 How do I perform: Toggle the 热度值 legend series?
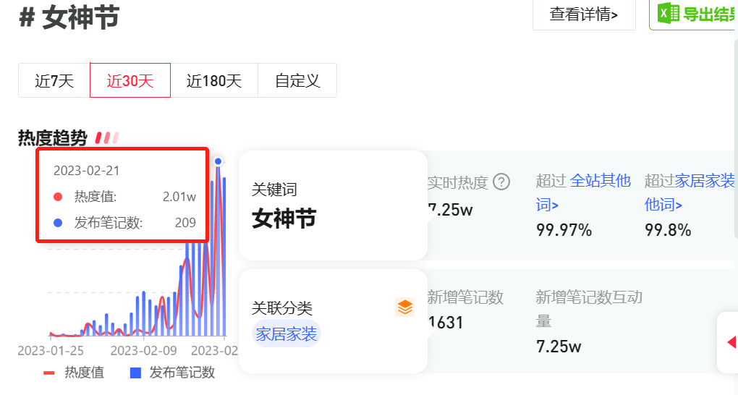[x=74, y=373]
